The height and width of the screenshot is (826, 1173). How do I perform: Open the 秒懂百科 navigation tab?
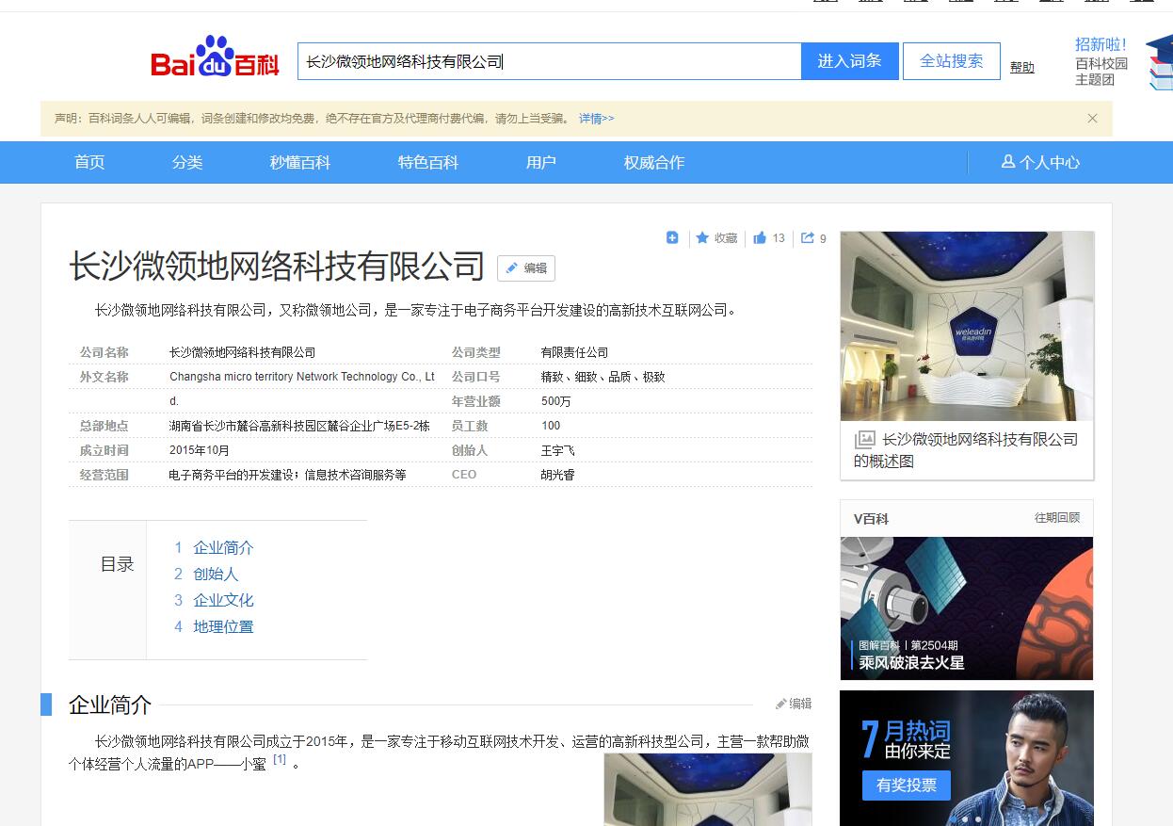pyautogui.click(x=300, y=162)
